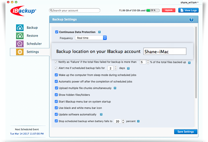208x142 pixels.
Task: Click the red Upgrade button
Action: pyautogui.click(x=169, y=10)
